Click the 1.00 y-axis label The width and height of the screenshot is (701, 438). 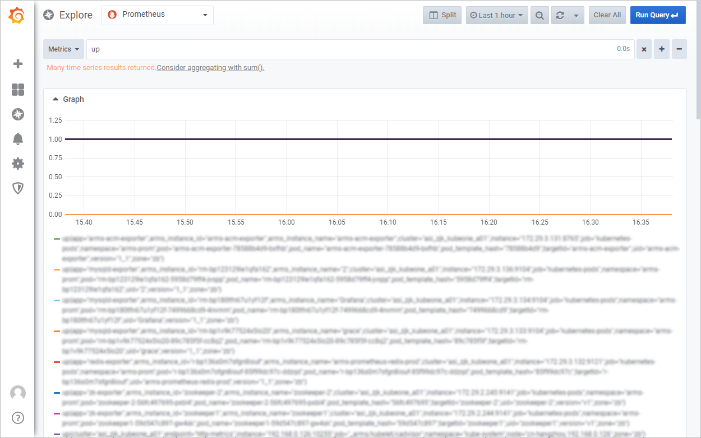tap(56, 139)
